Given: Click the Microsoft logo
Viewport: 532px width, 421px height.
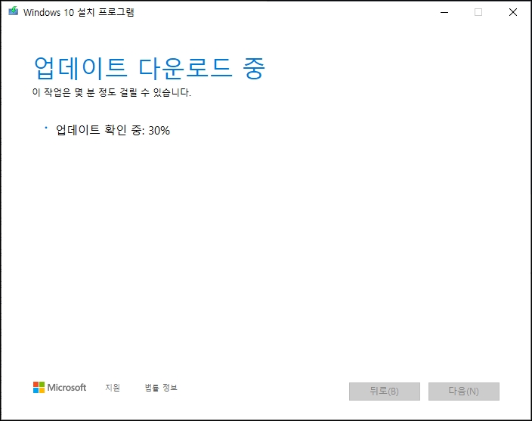Looking at the screenshot, I should [60, 388].
